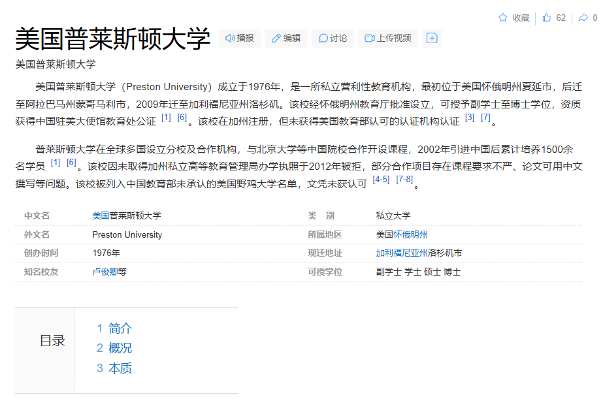Star the page with 收藏
The width and height of the screenshot is (603, 399).
[x=513, y=18]
